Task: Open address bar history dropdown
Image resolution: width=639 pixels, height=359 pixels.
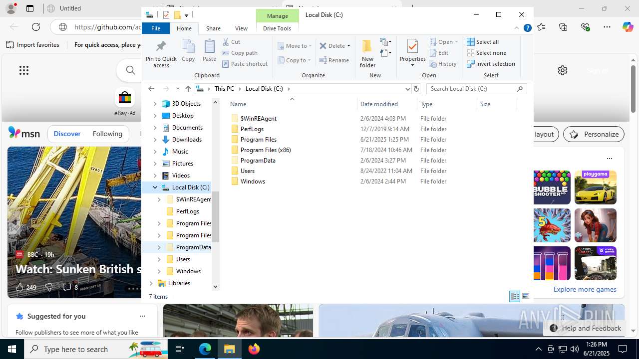Action: coord(407,89)
